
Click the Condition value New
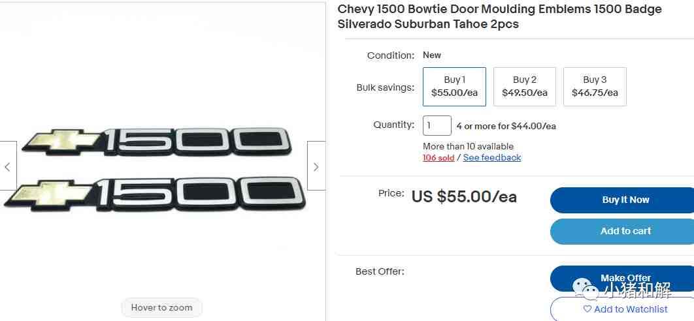click(432, 55)
